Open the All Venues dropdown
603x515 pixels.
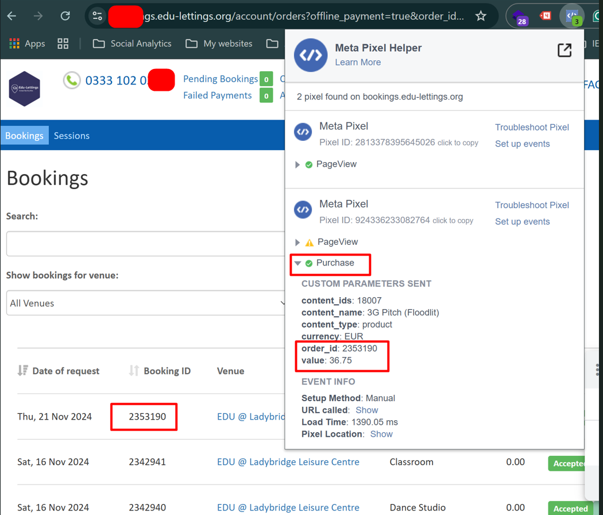tap(146, 303)
